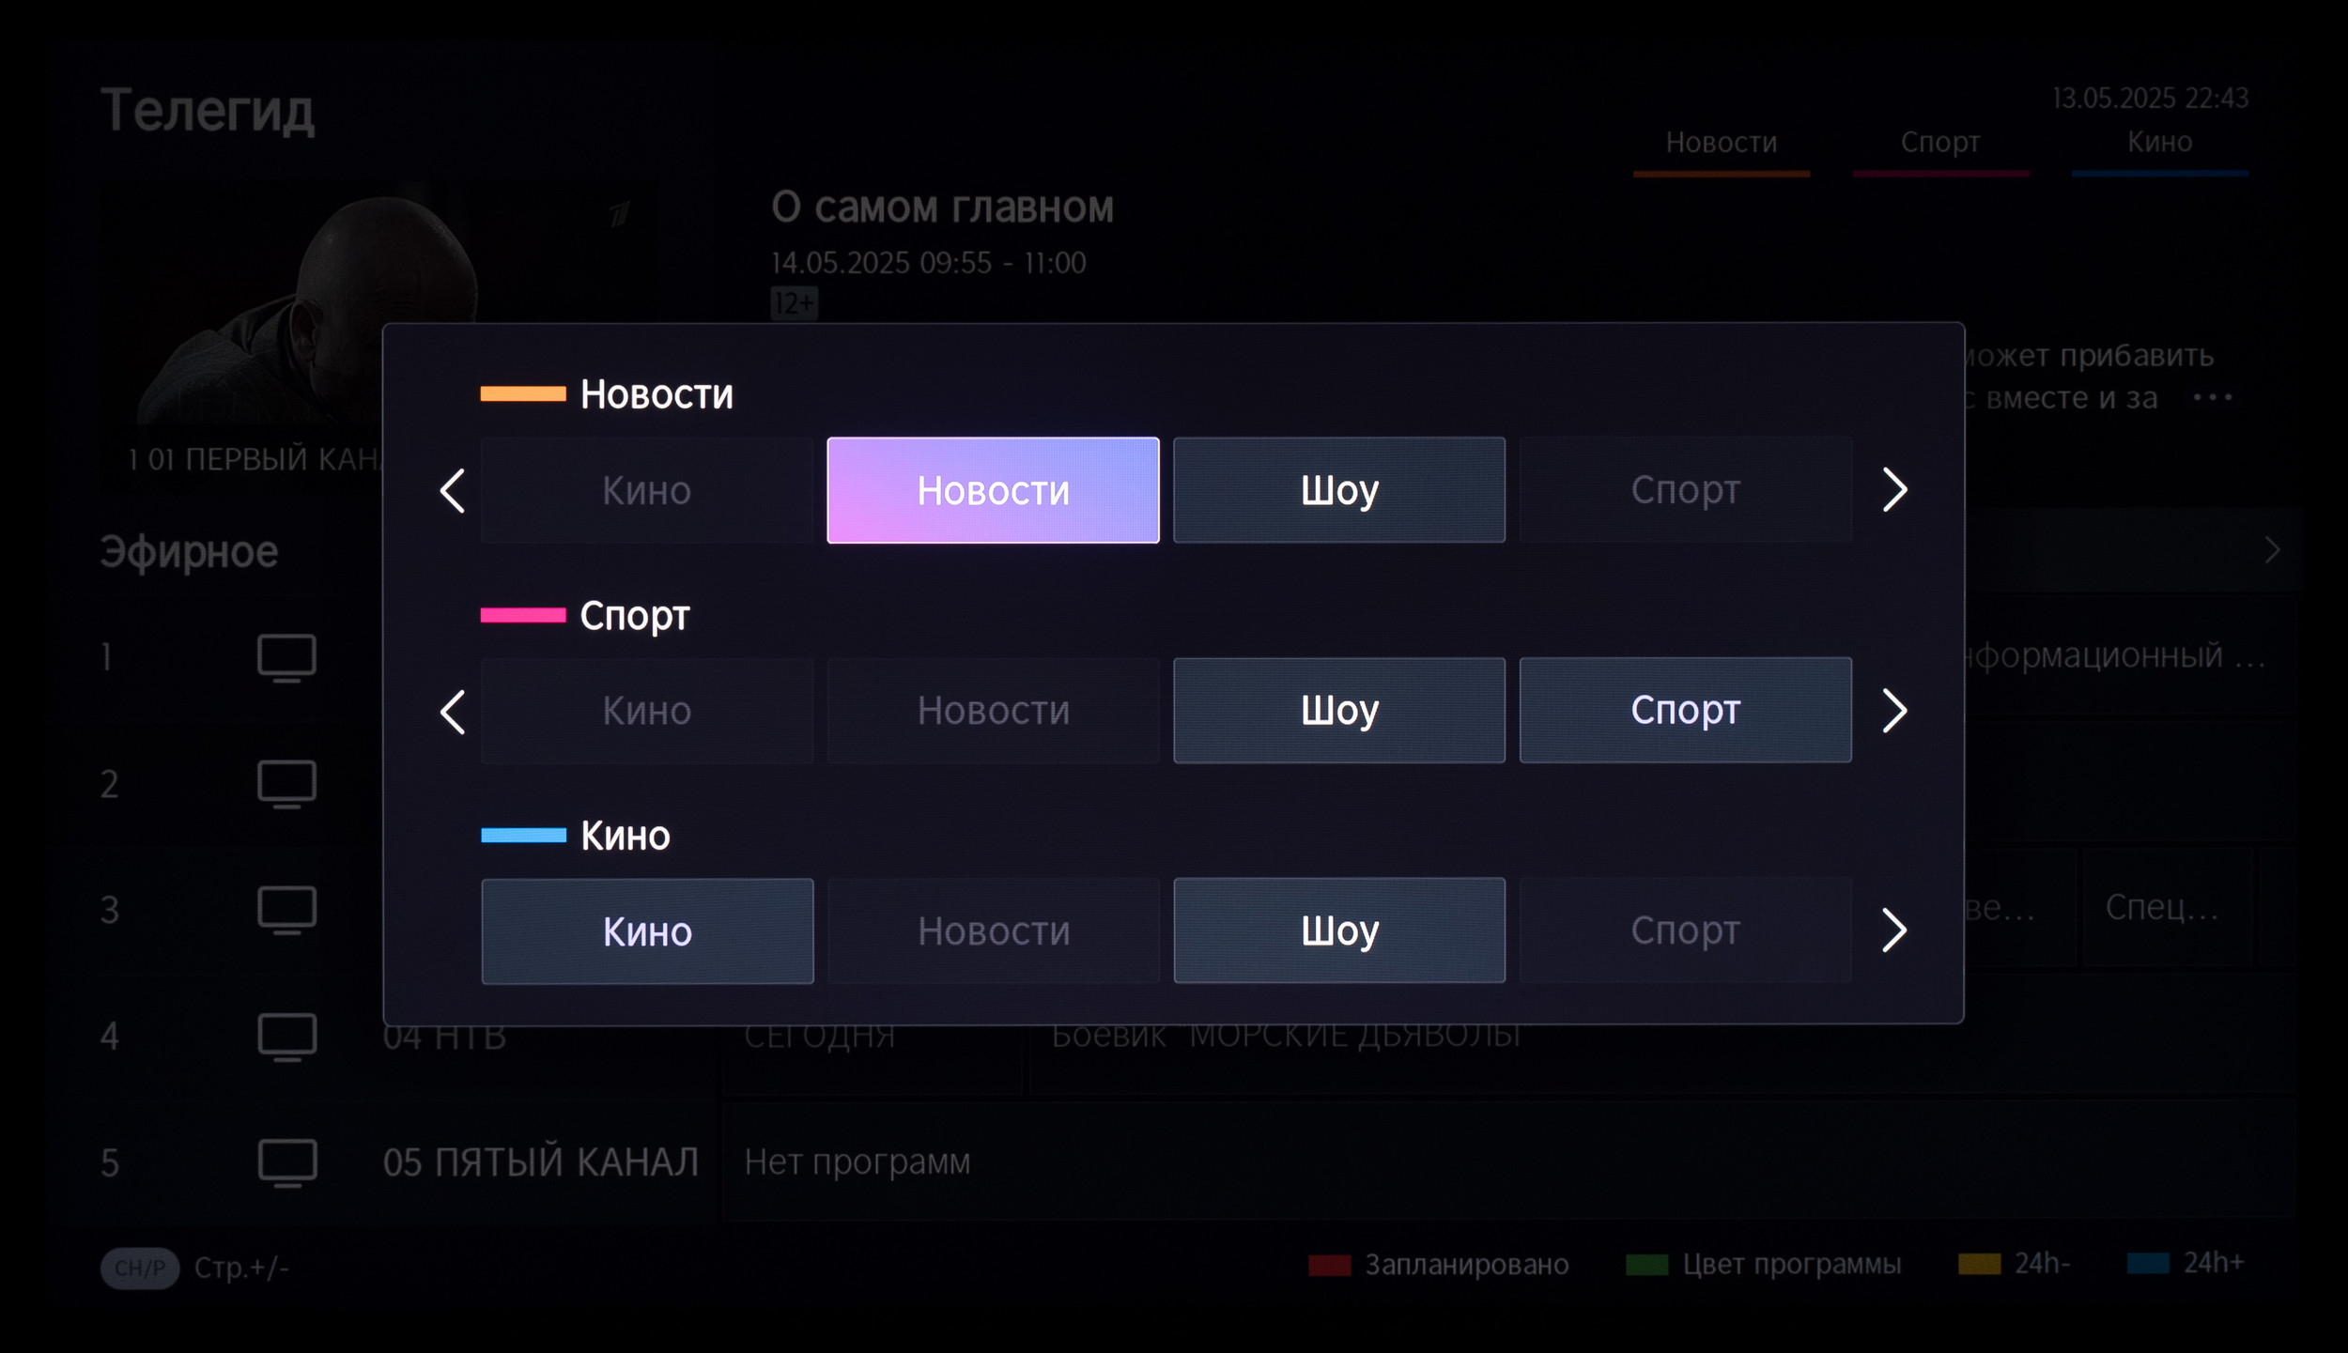This screenshot has width=2348, height=1353.
Task: Enable Кино genre in Кино row
Action: pyautogui.click(x=647, y=931)
